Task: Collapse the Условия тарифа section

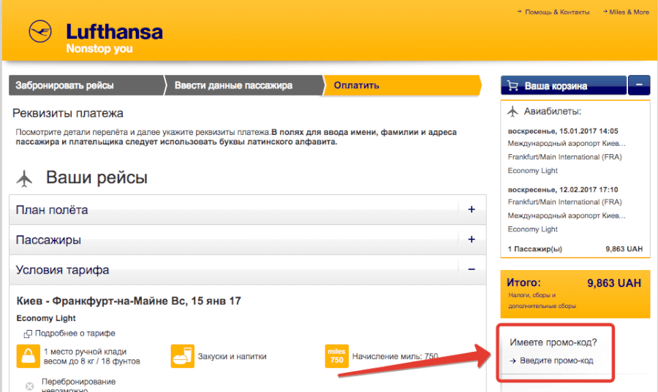Action: click(471, 269)
